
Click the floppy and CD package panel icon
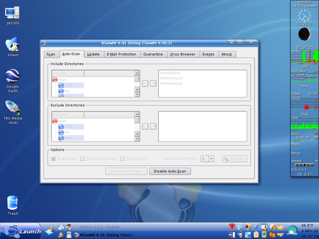[x=69, y=227]
